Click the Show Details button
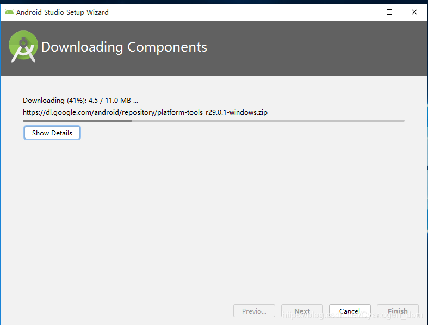Screen dimensions: 428x325 (x=52, y=133)
